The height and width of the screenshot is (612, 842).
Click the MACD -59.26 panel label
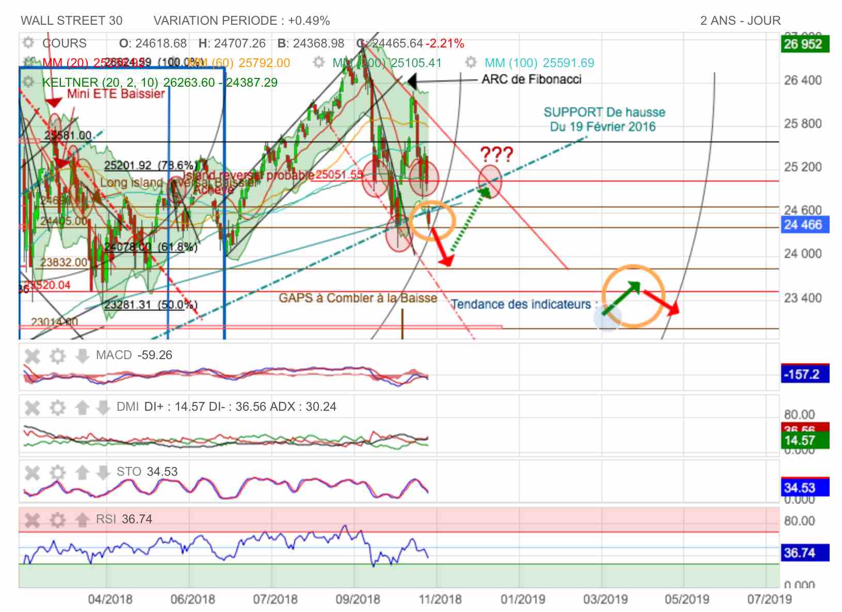pyautogui.click(x=134, y=355)
